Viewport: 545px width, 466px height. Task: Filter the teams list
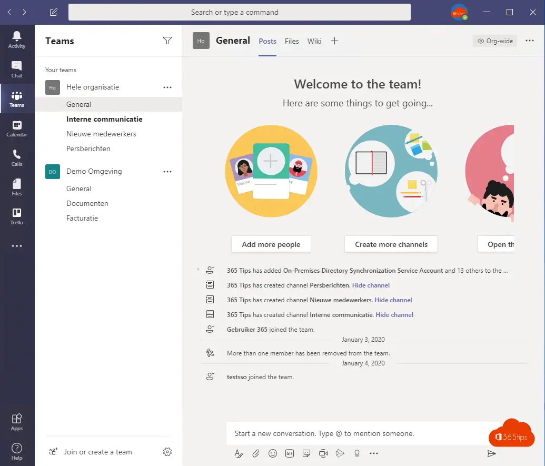click(167, 41)
